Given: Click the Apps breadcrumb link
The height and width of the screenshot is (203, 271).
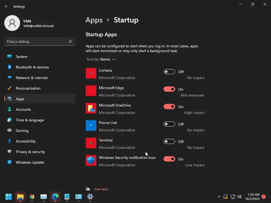Looking at the screenshot, I should pos(94,20).
